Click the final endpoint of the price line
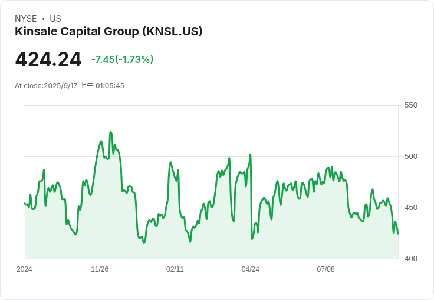This screenshot has width=434, height=300. click(x=398, y=234)
